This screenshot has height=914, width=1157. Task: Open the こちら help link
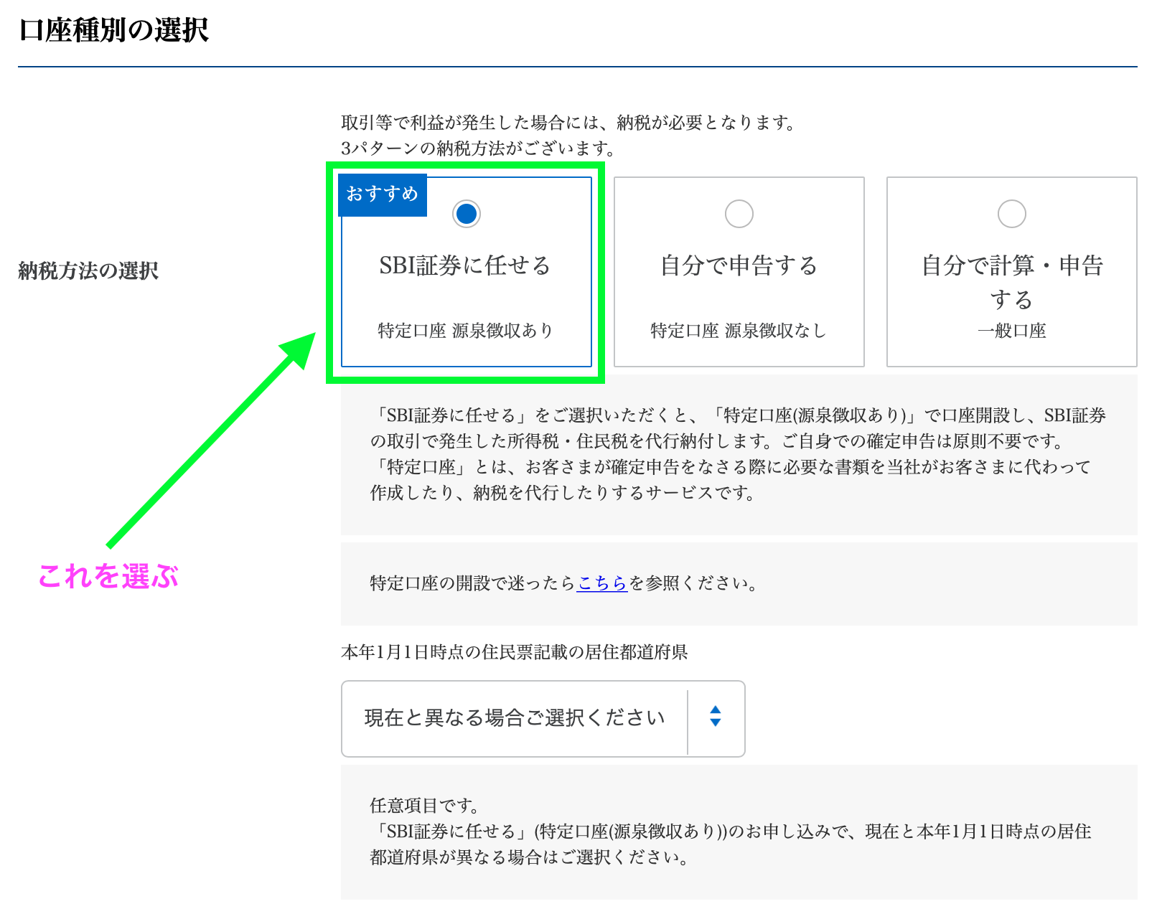click(x=602, y=583)
